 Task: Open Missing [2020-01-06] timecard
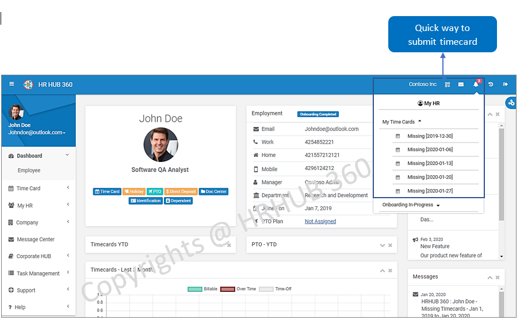coord(430,149)
